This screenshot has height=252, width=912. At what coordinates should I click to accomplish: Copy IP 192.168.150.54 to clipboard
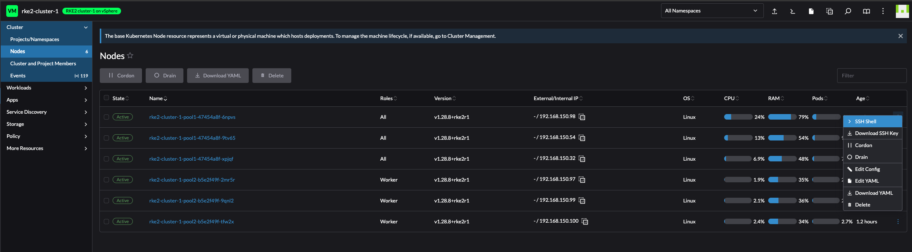[x=582, y=138]
